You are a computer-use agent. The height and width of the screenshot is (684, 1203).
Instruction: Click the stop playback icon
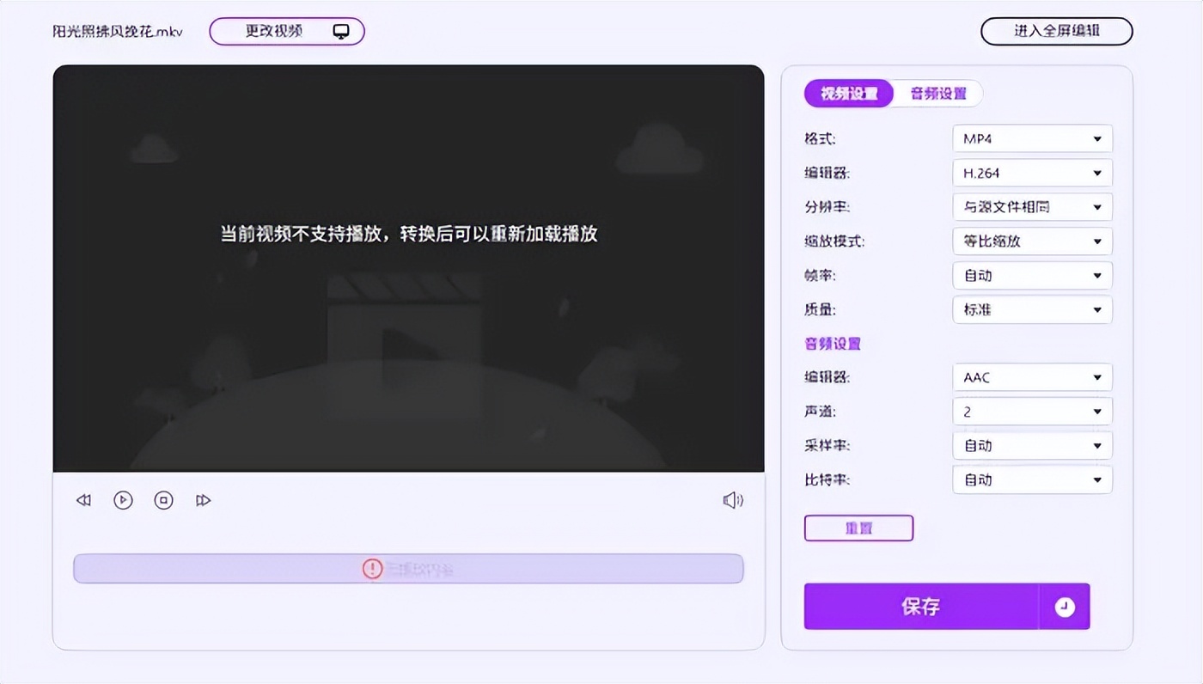(x=163, y=499)
